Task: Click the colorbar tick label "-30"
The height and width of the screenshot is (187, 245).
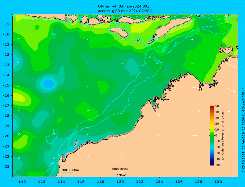Action: click(217, 153)
